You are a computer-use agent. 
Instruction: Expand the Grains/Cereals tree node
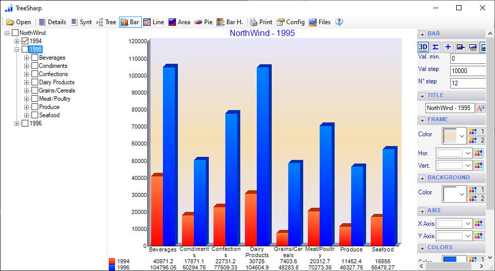(x=26, y=91)
